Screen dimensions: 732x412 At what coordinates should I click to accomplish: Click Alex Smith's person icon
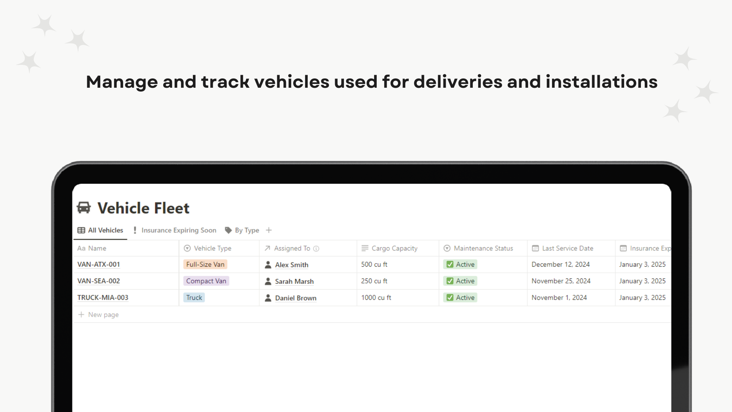268,265
